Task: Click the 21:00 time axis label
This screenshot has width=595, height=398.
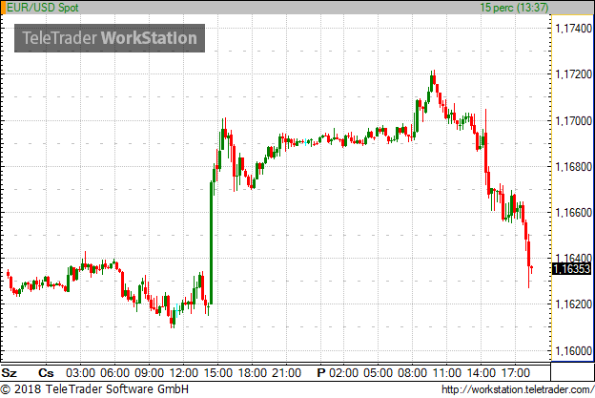Action: [x=287, y=373]
